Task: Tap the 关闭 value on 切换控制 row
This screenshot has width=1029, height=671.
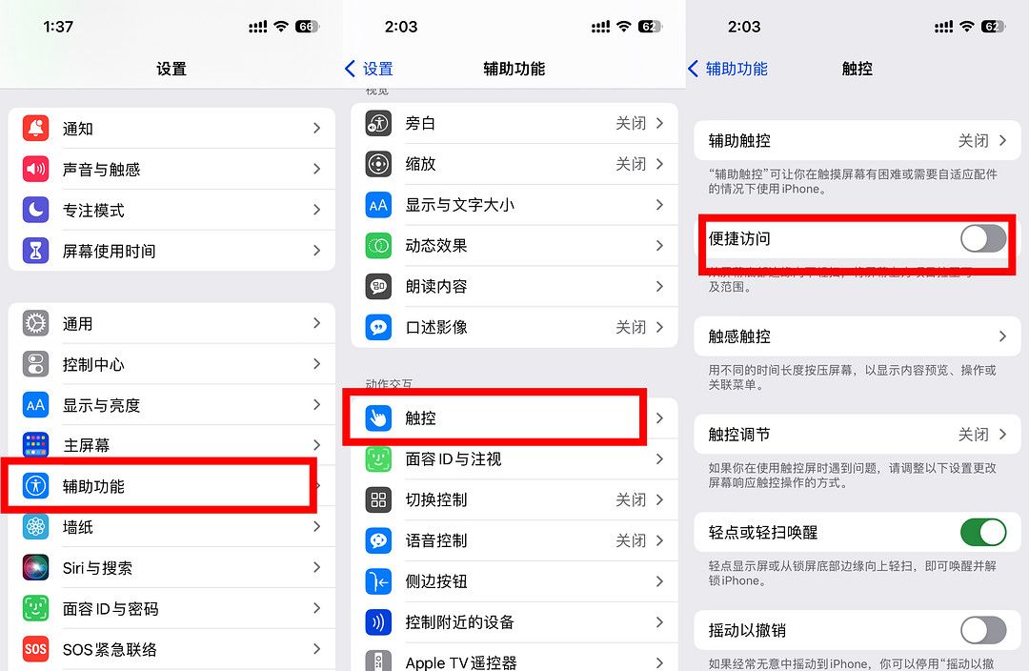Action: (631, 499)
